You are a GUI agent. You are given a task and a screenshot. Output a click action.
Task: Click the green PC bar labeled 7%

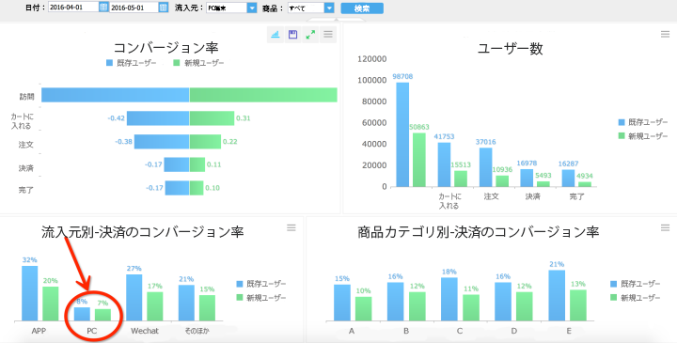(102, 315)
